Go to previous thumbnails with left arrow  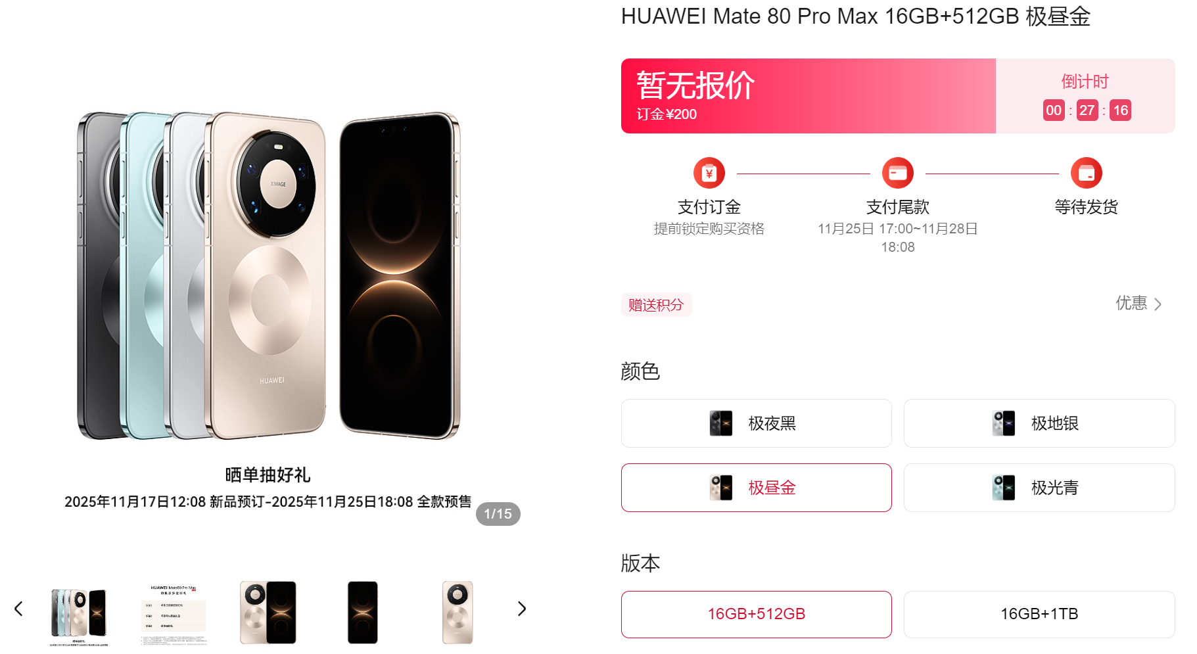[18, 609]
